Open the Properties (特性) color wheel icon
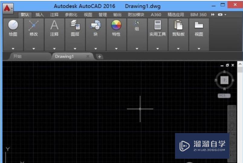This screenshot has width=243, height=163. point(116,25)
